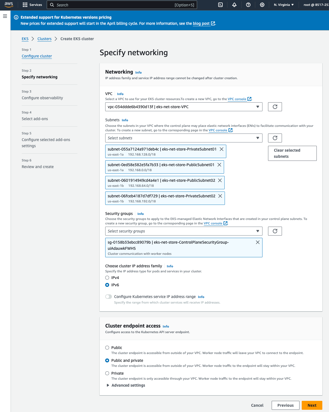
Task: Go to Step 1 Configure cluster
Action: tap(37, 56)
